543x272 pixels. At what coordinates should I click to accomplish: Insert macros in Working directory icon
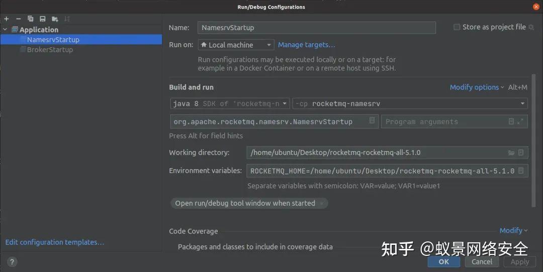pyautogui.click(x=521, y=153)
